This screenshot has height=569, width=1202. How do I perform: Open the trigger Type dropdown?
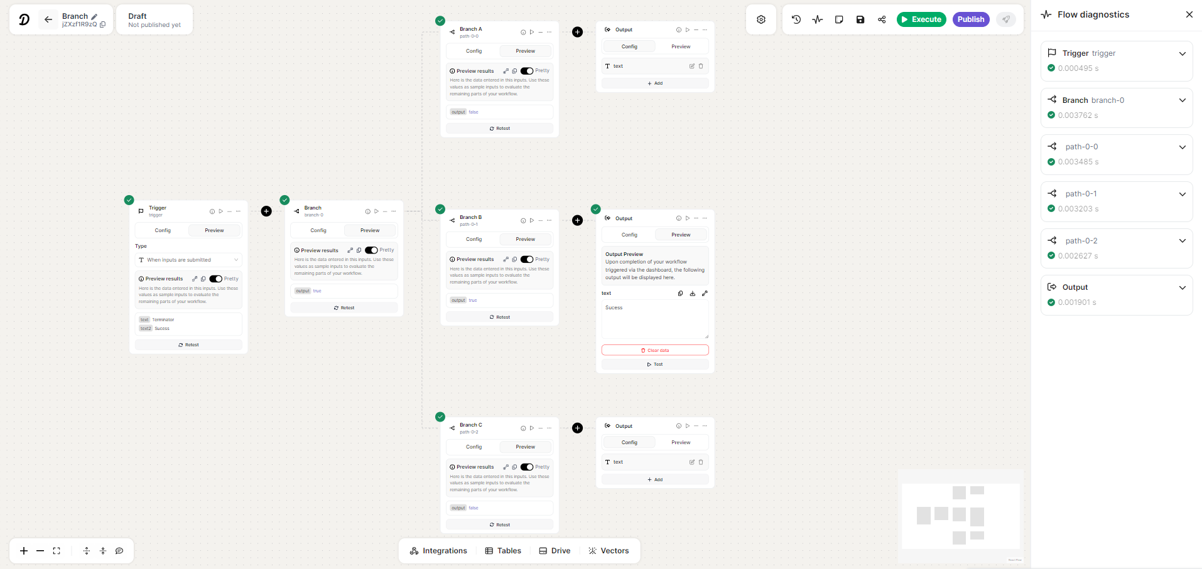[x=188, y=260]
